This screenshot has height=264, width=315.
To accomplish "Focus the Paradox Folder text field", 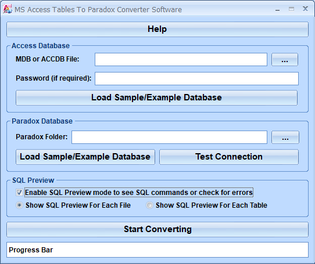I will (x=169, y=137).
